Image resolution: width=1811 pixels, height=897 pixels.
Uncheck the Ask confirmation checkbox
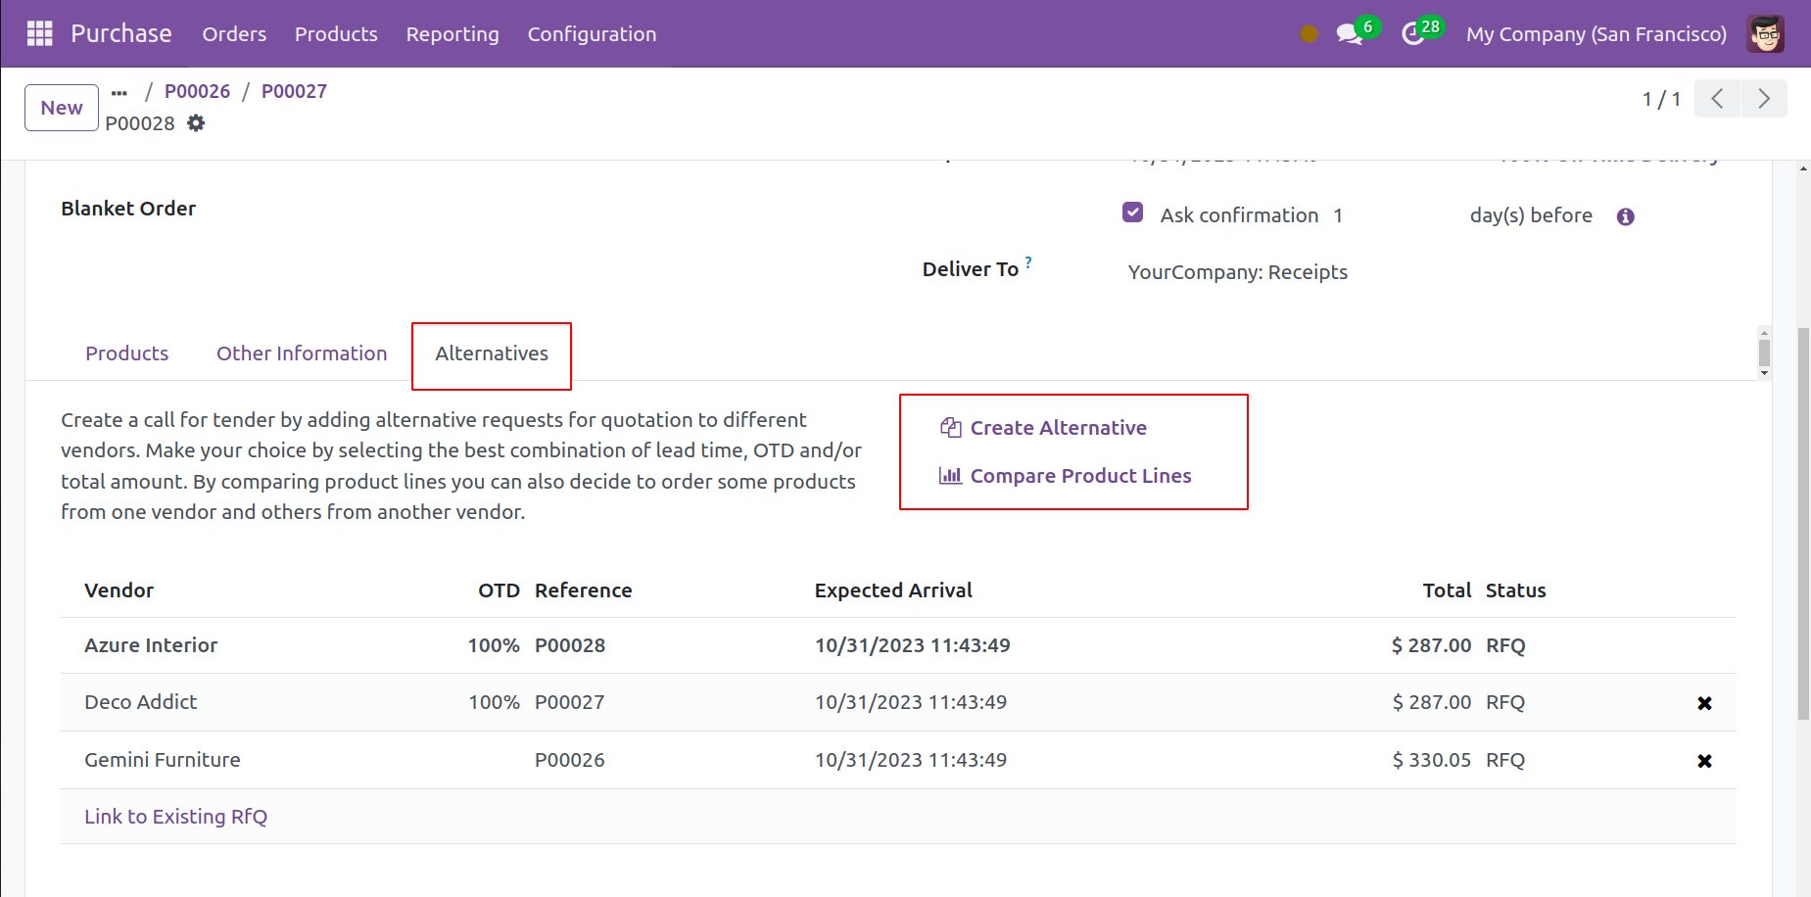(1133, 212)
